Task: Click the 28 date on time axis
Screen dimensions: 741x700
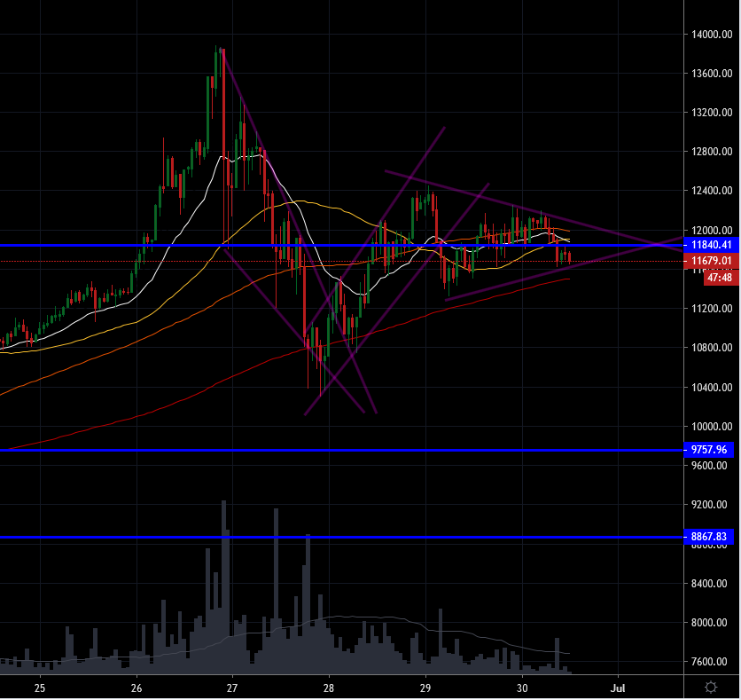Action: pyautogui.click(x=329, y=688)
